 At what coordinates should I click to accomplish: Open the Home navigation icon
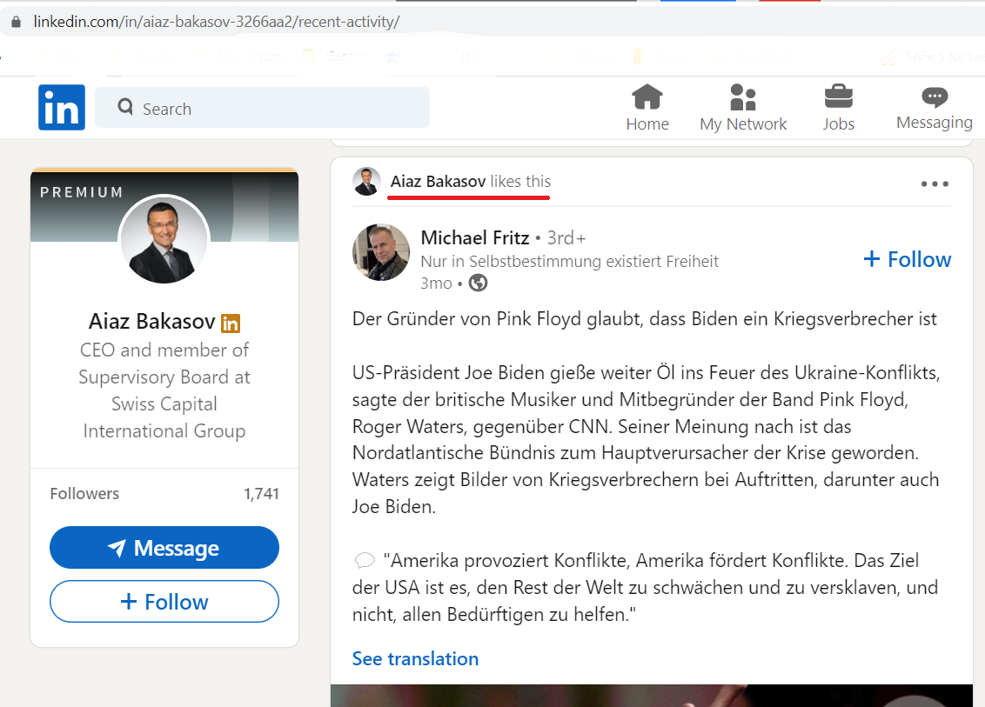(x=647, y=97)
